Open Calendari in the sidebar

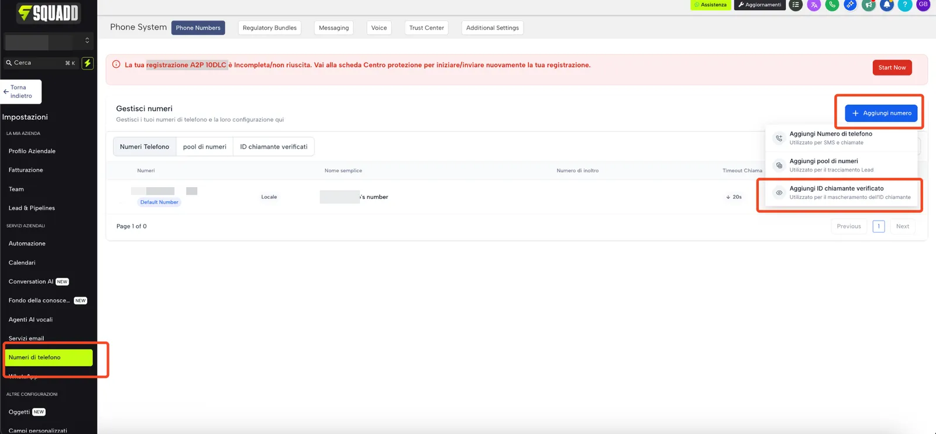(22, 263)
